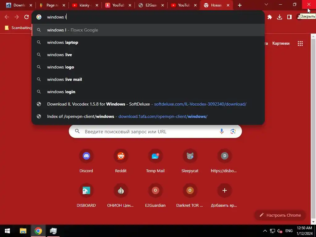The image size is (316, 237).
Task: Switch to the first YouTub tab
Action: (118, 5)
